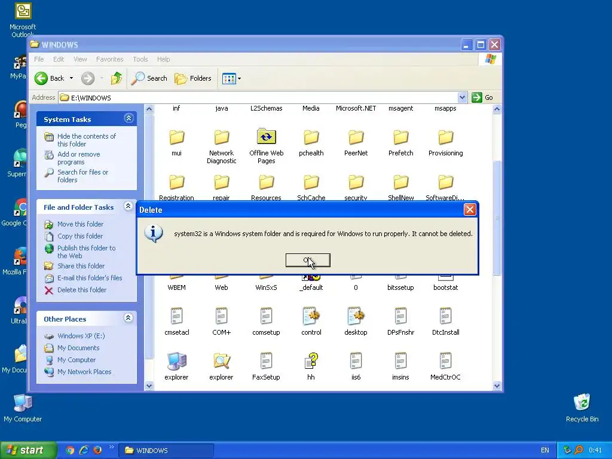Click the file list scroll up arrow
Image resolution: width=612 pixels, height=459 pixels.
tap(497, 109)
